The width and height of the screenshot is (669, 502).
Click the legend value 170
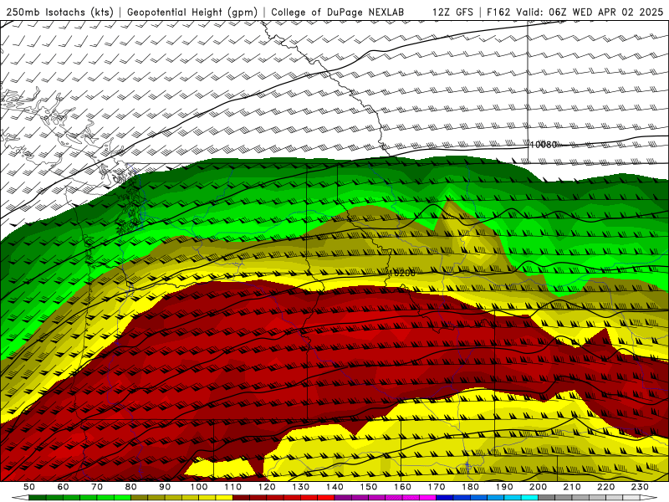[437, 487]
